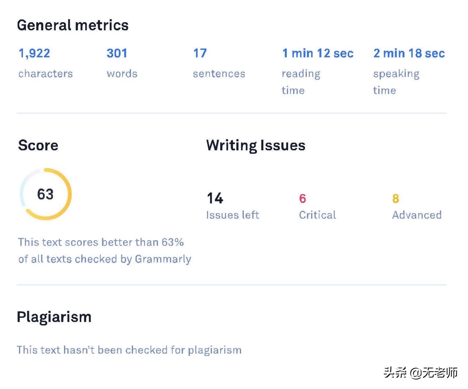Click the Plagiarism section heading

54,317
